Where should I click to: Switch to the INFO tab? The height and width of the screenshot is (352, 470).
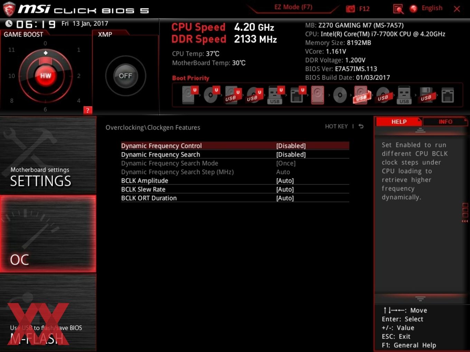[x=445, y=121]
